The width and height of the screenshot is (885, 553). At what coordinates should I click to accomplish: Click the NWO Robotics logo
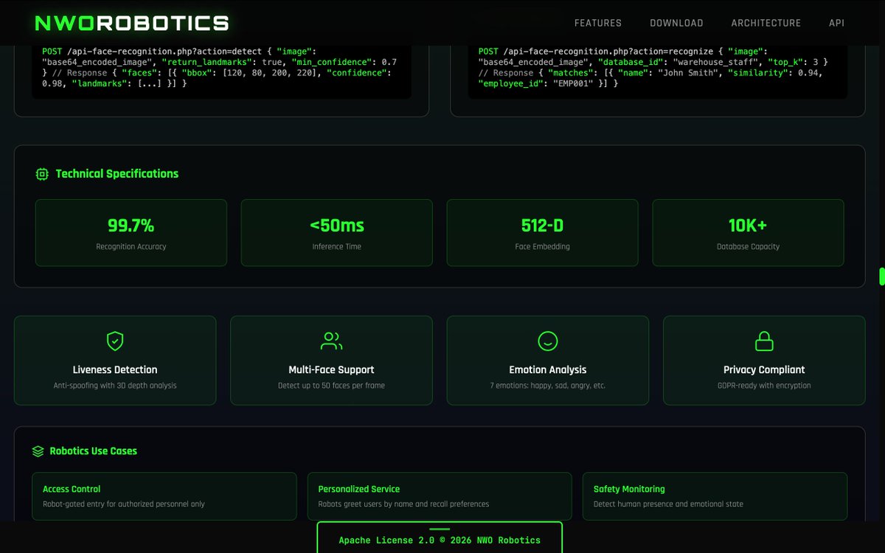click(132, 23)
